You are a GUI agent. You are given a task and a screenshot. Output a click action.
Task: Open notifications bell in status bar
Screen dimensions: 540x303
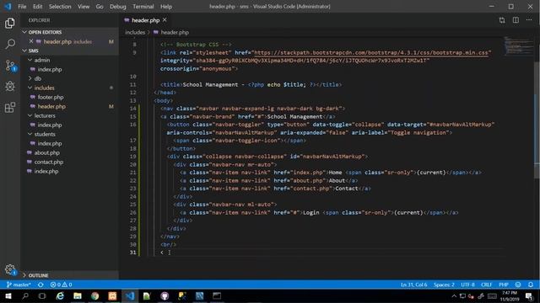531,284
